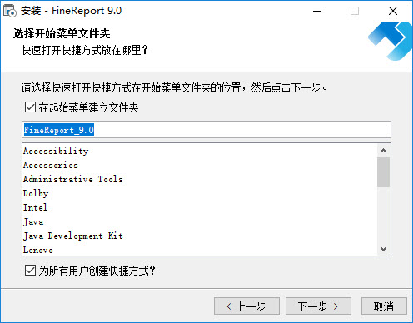Pick the Intel folder in list
The width and height of the screenshot is (413, 323).
click(x=200, y=207)
